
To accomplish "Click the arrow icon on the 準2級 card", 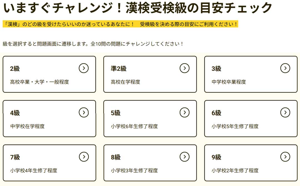I will click(184, 68).
